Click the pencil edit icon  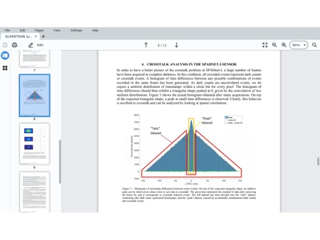click(31, 45)
